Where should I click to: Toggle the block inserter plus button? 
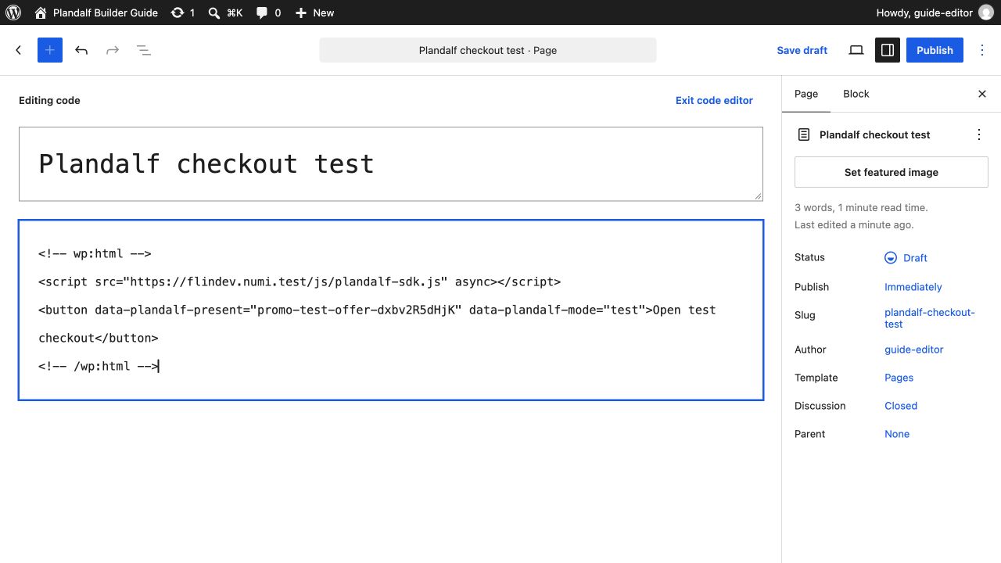[x=50, y=50]
